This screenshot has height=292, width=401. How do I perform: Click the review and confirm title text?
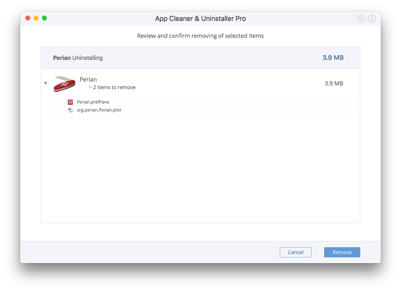pyautogui.click(x=200, y=36)
